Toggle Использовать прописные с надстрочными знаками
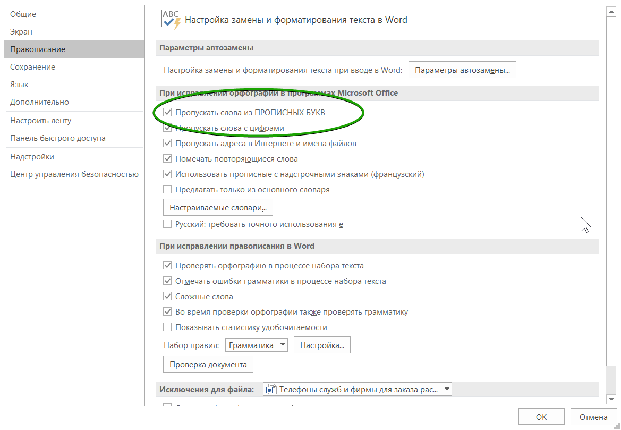Viewport: 621px width, 430px height. [167, 174]
